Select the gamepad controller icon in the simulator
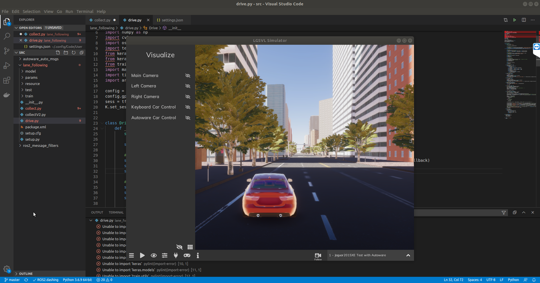 187,255
